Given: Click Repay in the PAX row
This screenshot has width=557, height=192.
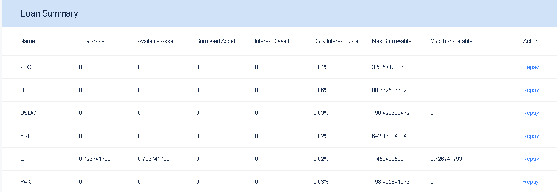Looking at the screenshot, I should [530, 182].
